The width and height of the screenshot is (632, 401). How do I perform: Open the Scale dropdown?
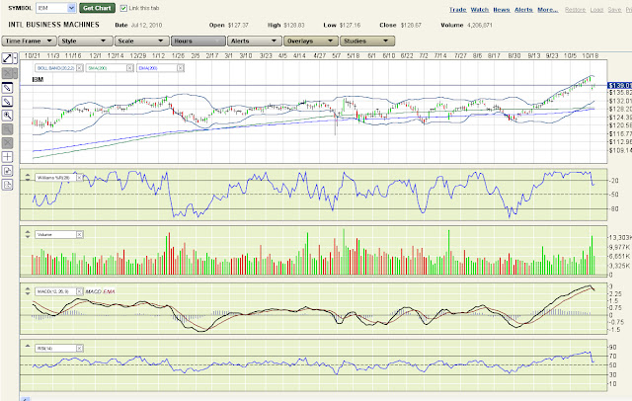tap(140, 41)
